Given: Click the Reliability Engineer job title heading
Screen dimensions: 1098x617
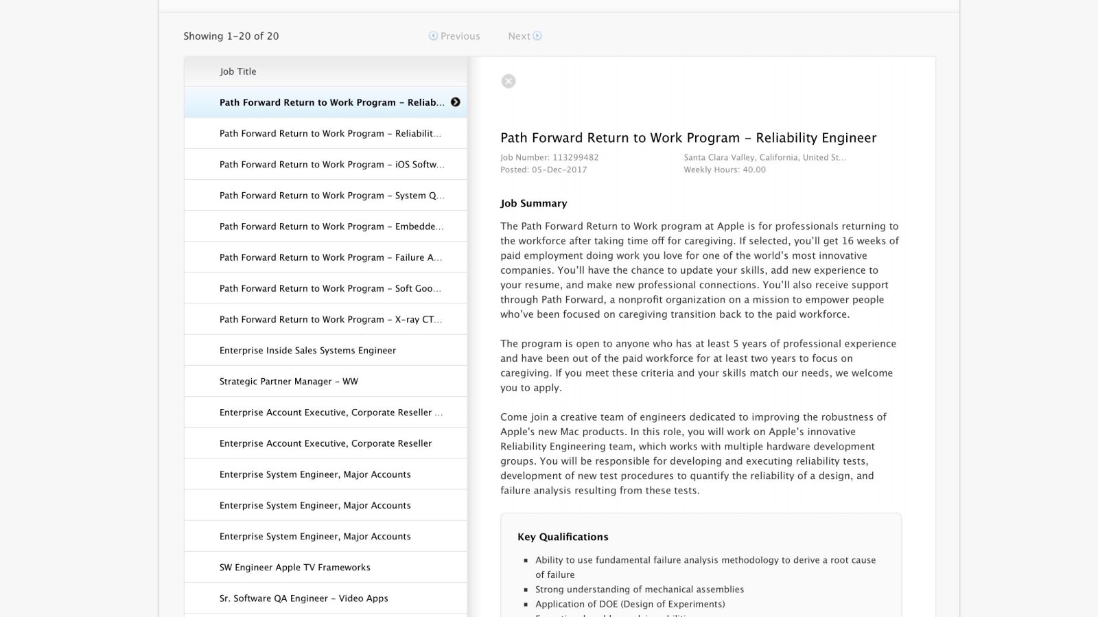Looking at the screenshot, I should pos(688,138).
